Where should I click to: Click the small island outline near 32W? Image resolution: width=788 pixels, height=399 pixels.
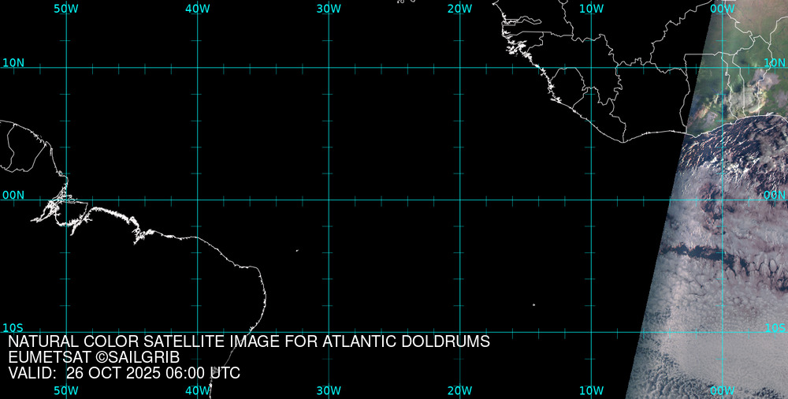(x=297, y=251)
